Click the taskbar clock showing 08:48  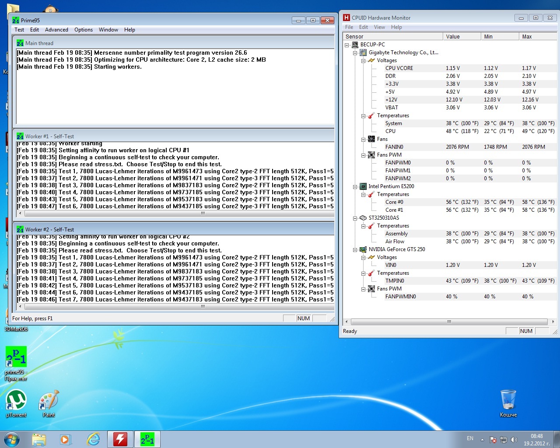537,439
